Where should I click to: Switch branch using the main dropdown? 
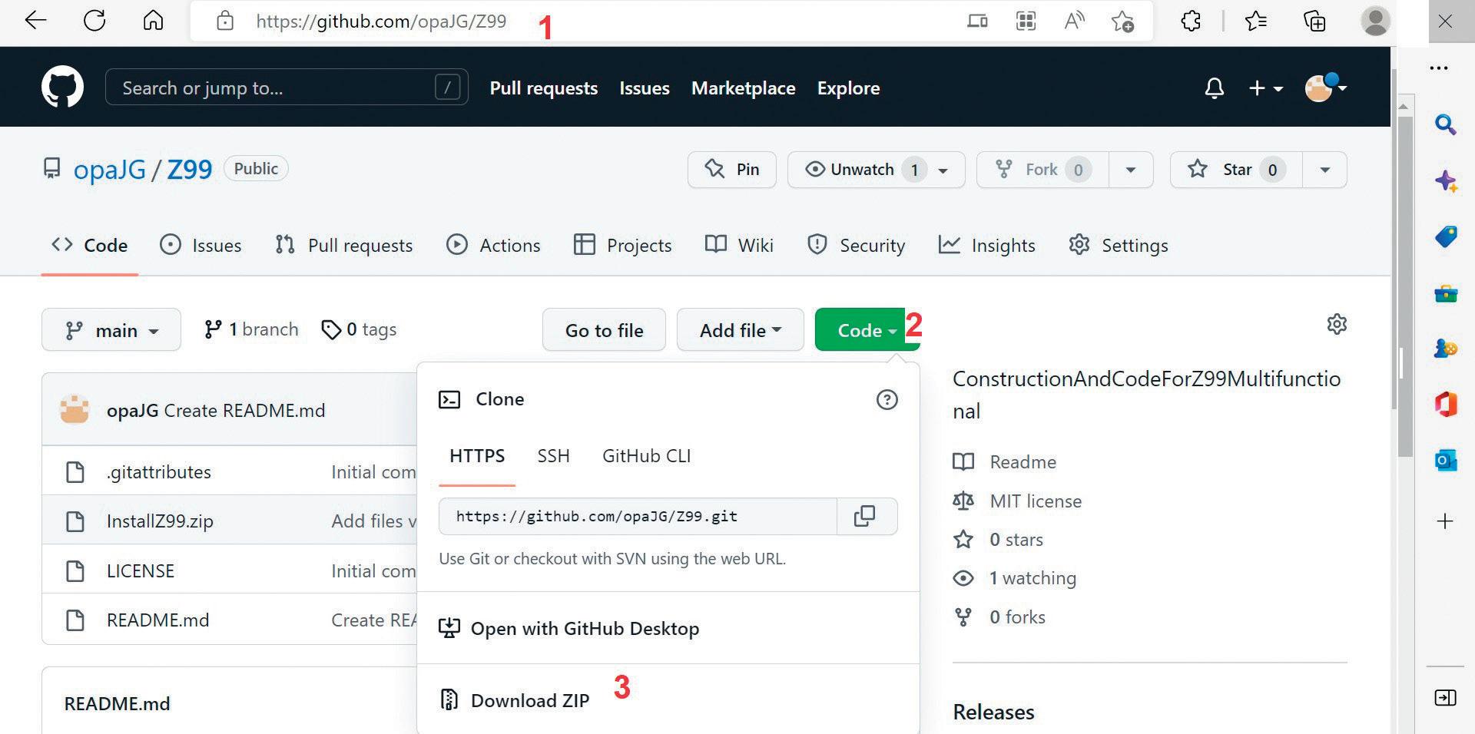[x=111, y=330]
